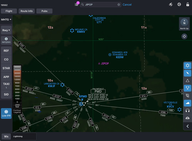The width and height of the screenshot is (192, 141).
Task: Select the SID charts section
Action: tap(6, 94)
